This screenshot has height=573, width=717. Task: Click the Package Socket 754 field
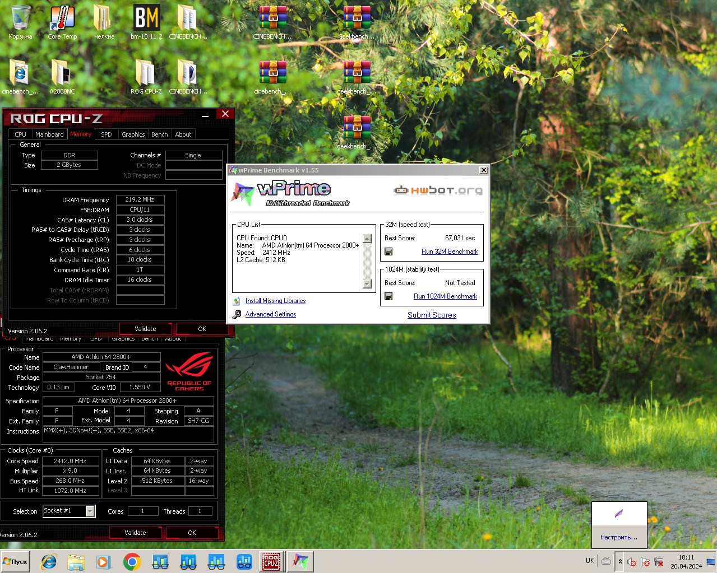pos(101,377)
